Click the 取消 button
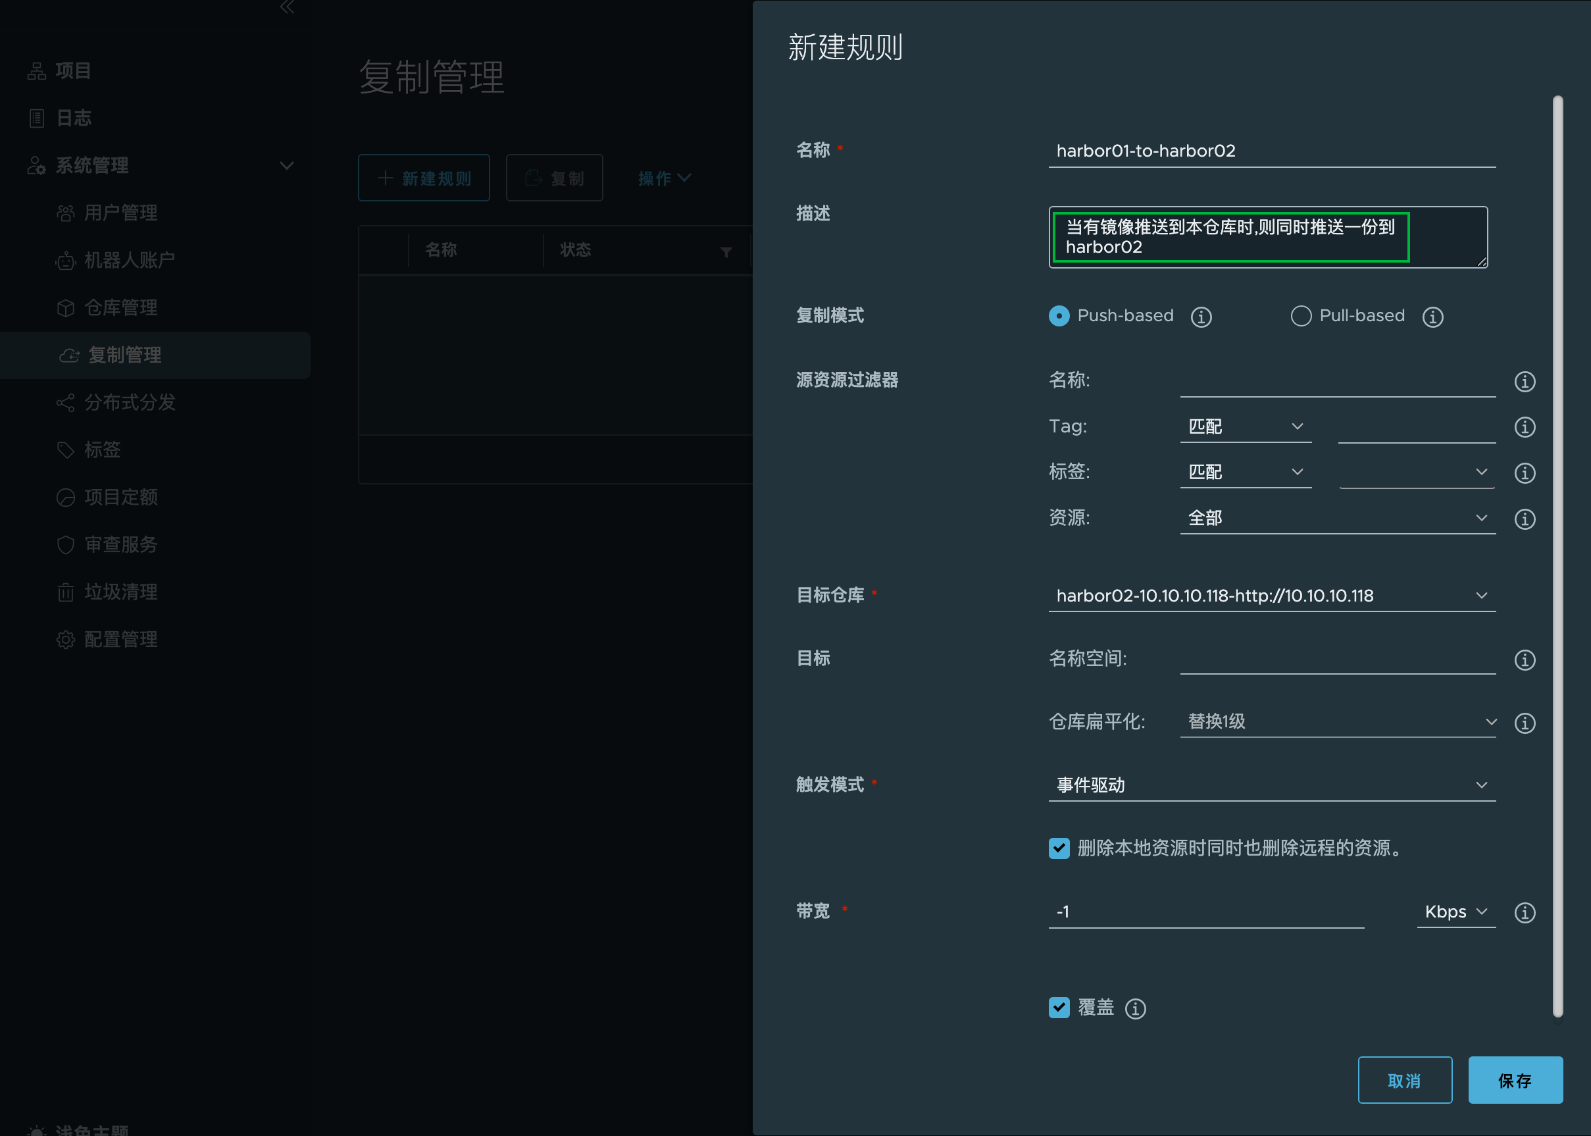 (x=1405, y=1081)
